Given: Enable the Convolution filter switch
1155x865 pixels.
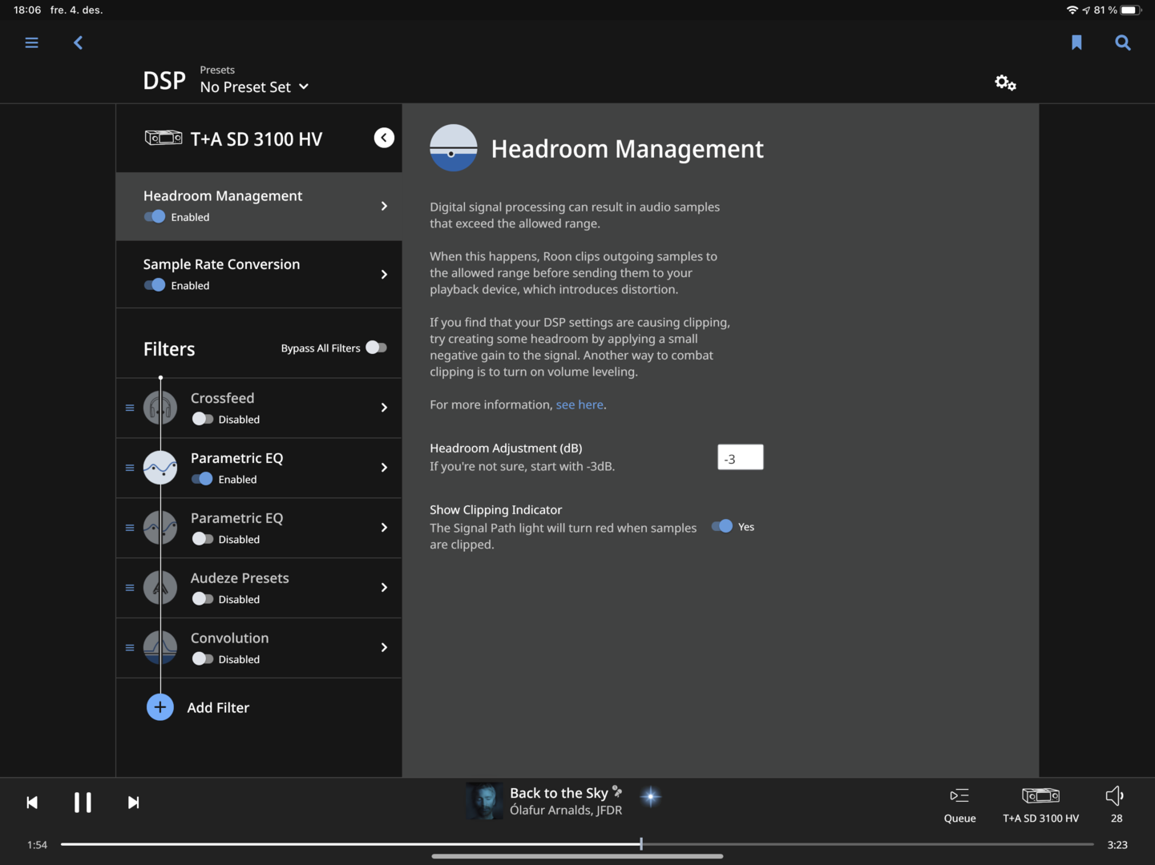Looking at the screenshot, I should [203, 659].
